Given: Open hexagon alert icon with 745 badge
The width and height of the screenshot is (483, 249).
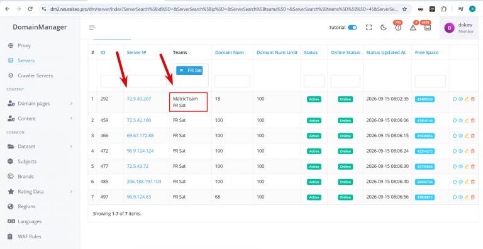Looking at the screenshot, I should [398, 28].
